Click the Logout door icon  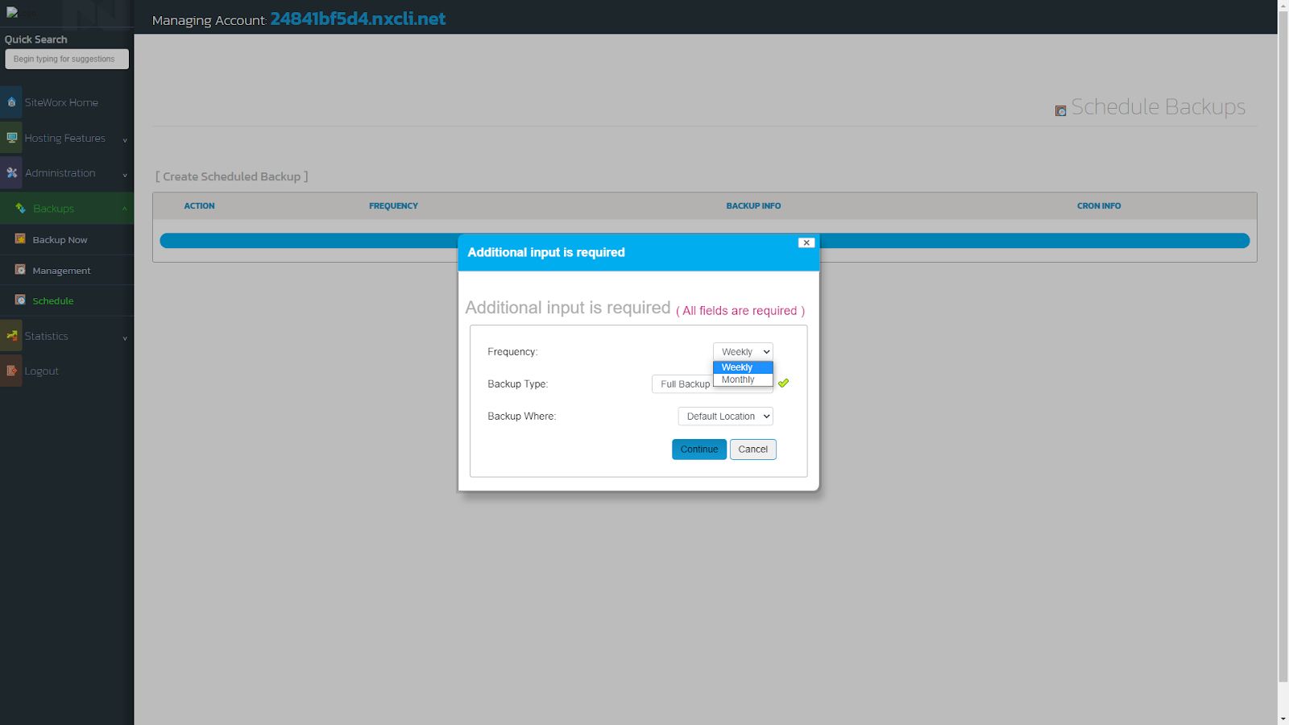11,371
